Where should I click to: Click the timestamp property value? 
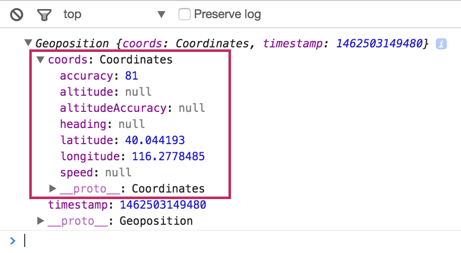point(162,205)
